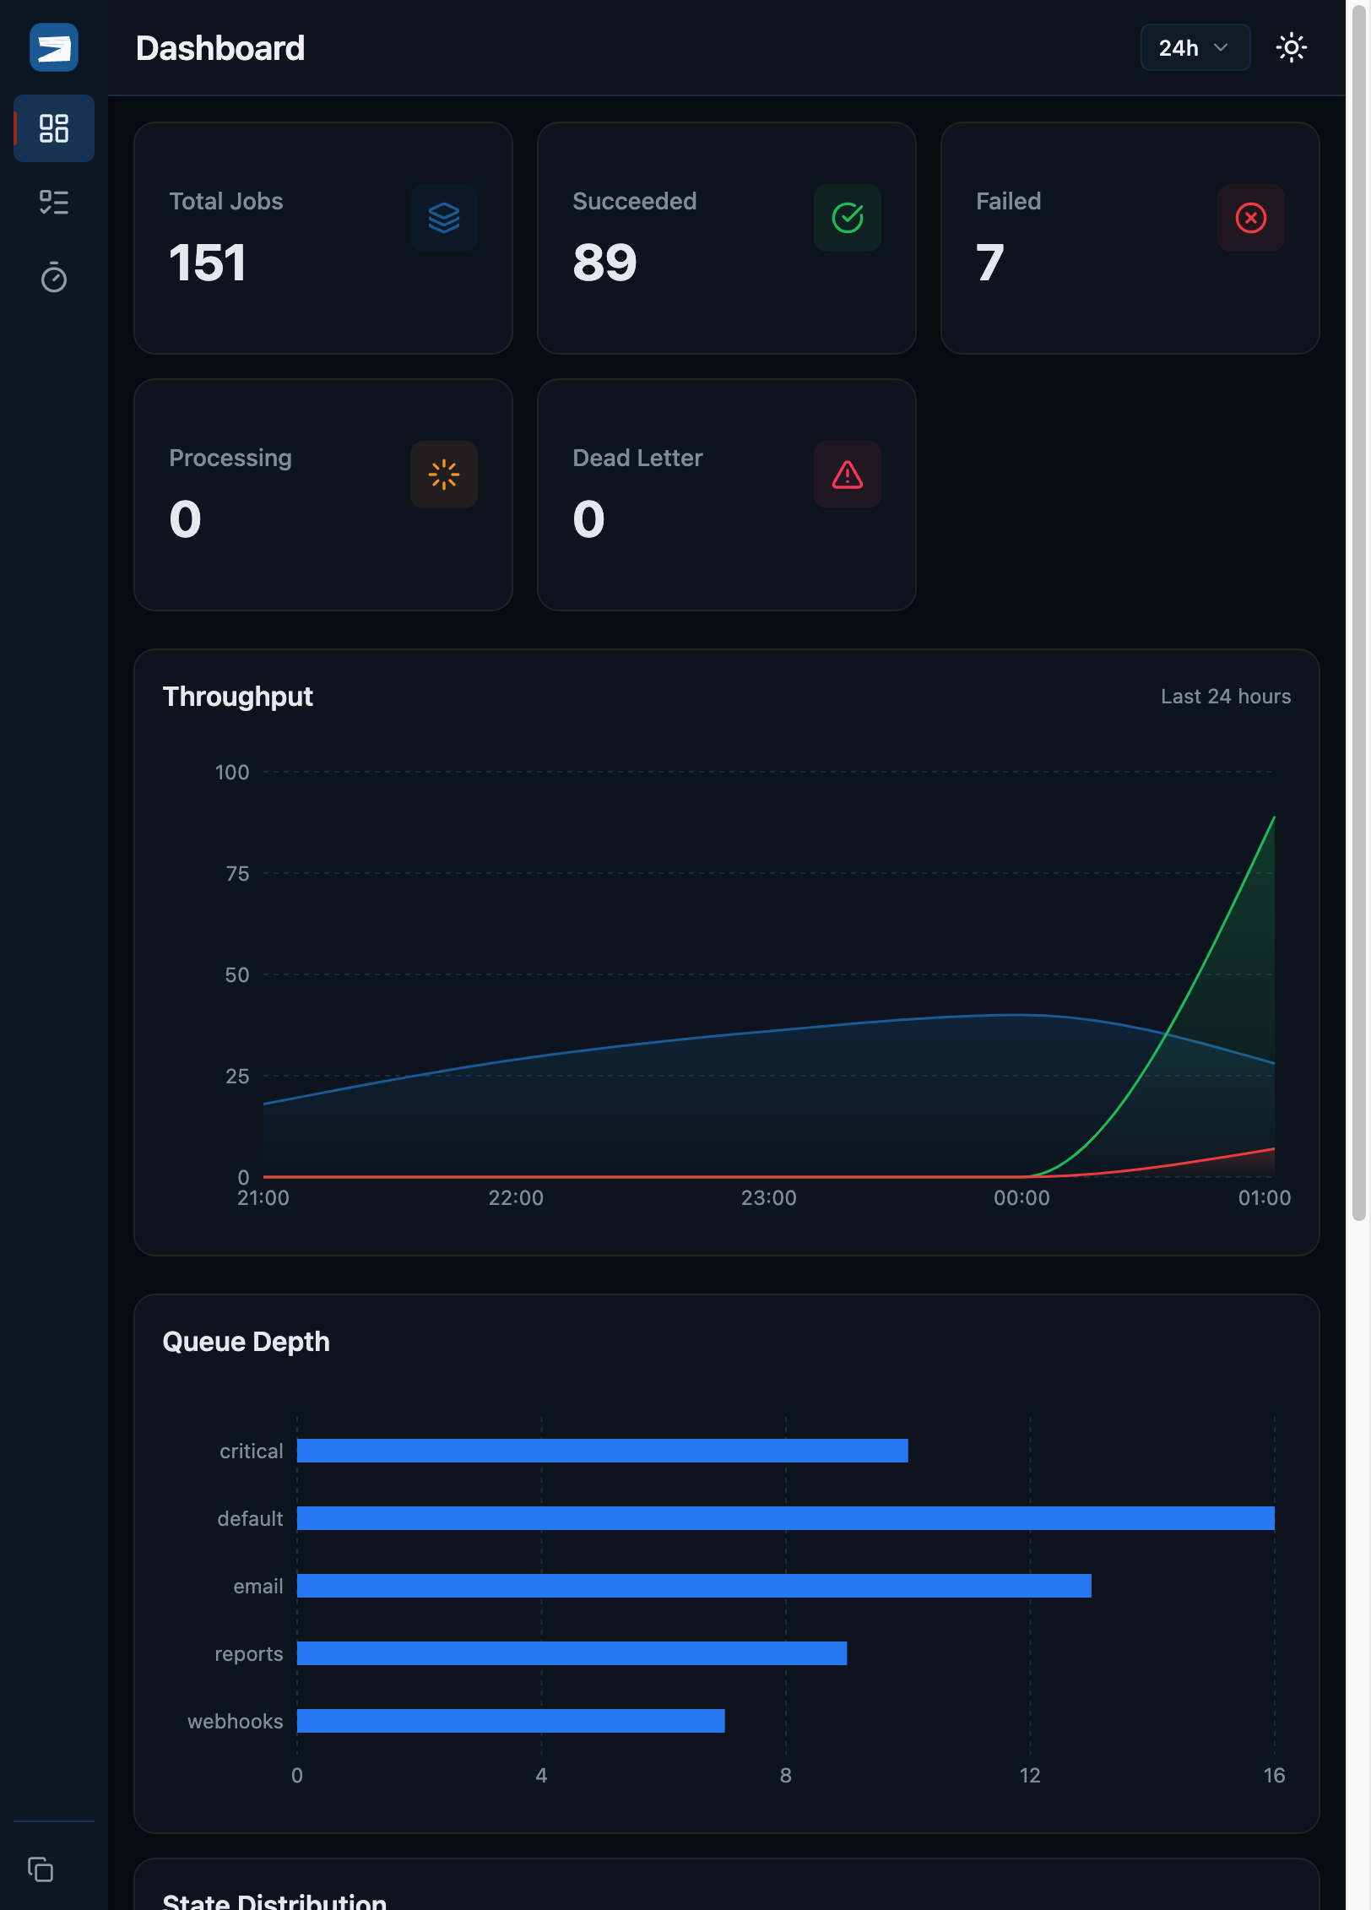Click the orange spinner Processing icon
The width and height of the screenshot is (1371, 1910).
(x=443, y=475)
